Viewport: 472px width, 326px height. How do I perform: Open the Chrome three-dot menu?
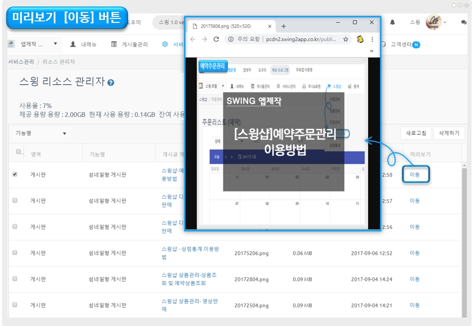click(372, 39)
